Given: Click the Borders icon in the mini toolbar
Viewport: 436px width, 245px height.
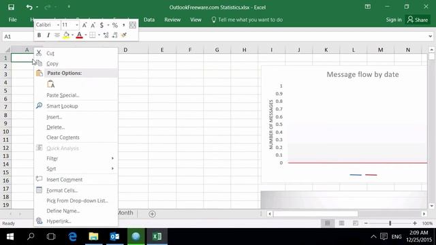Looking at the screenshot, I should 93,35.
